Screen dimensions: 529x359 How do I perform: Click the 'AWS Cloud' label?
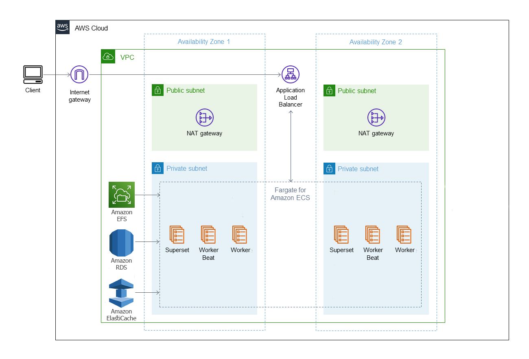(x=91, y=28)
